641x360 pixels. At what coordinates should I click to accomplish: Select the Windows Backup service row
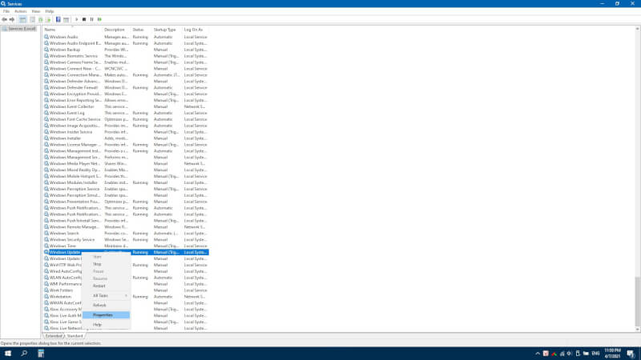126,50
